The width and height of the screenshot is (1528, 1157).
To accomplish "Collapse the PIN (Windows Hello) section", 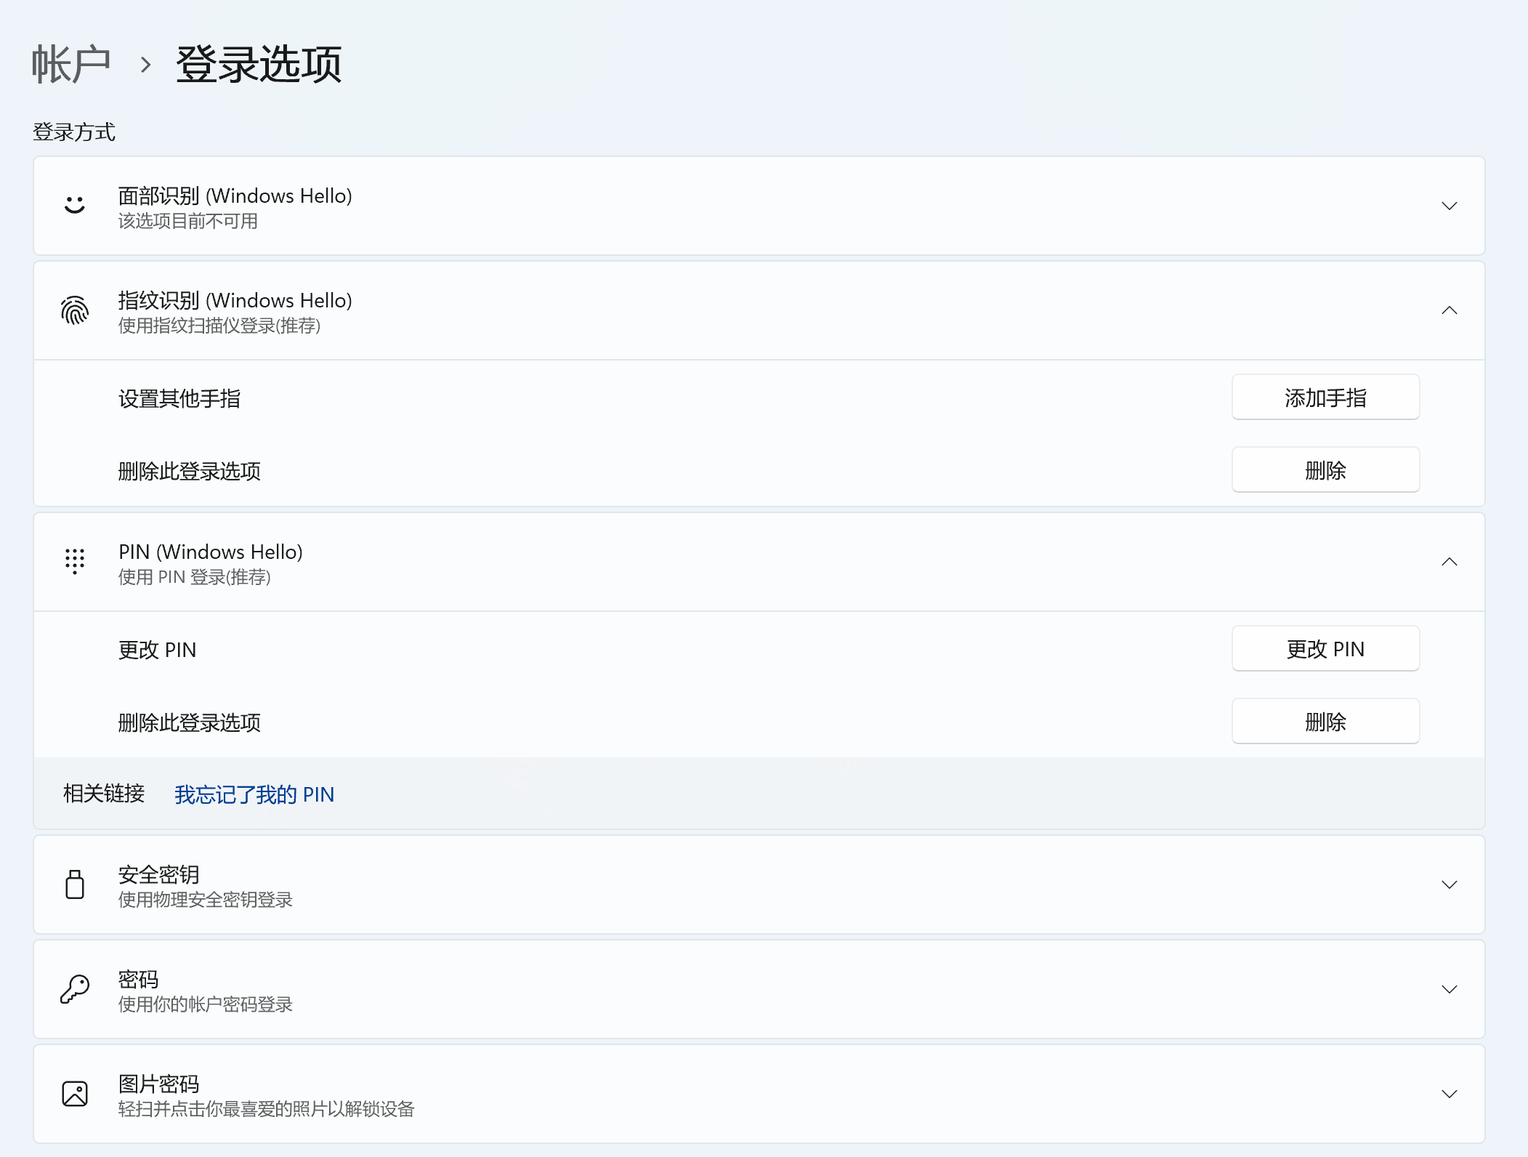I will point(1449,562).
